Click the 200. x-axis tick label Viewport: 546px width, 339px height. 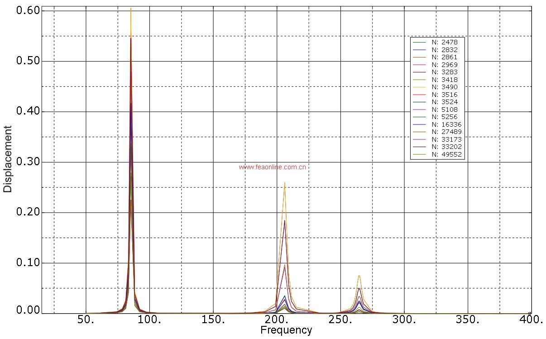pos(277,320)
